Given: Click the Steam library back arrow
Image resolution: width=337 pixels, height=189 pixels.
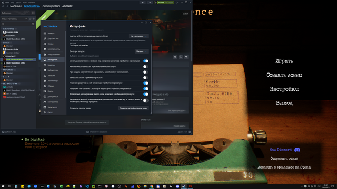Looking at the screenshot, I should [x=3, y=6].
